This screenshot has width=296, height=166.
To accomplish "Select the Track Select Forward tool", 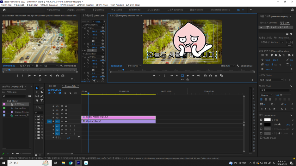I will pyautogui.click(x=41, y=88).
